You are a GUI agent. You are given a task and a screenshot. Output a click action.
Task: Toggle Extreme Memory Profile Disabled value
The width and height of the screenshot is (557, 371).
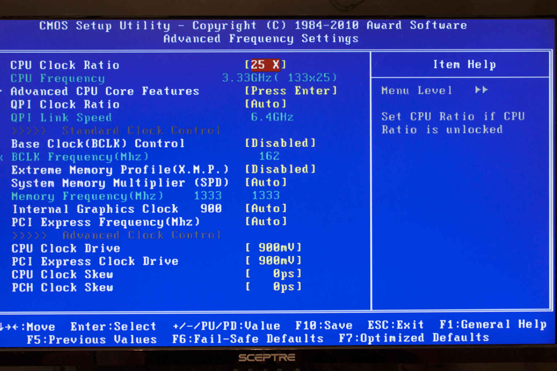point(280,169)
